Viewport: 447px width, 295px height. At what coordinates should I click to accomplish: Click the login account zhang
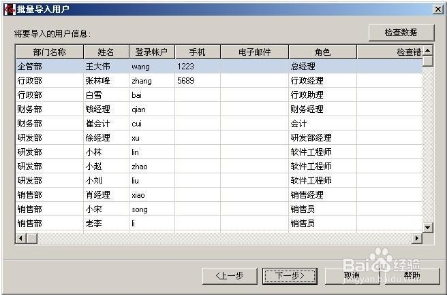tap(142, 81)
